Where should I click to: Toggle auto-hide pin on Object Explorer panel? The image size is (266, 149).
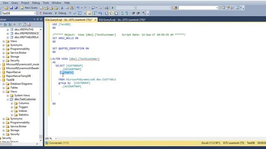click(x=38, y=19)
